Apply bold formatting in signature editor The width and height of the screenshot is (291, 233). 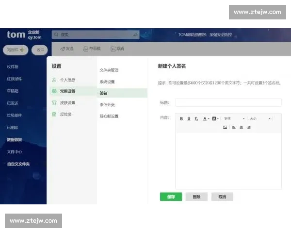coord(181,118)
